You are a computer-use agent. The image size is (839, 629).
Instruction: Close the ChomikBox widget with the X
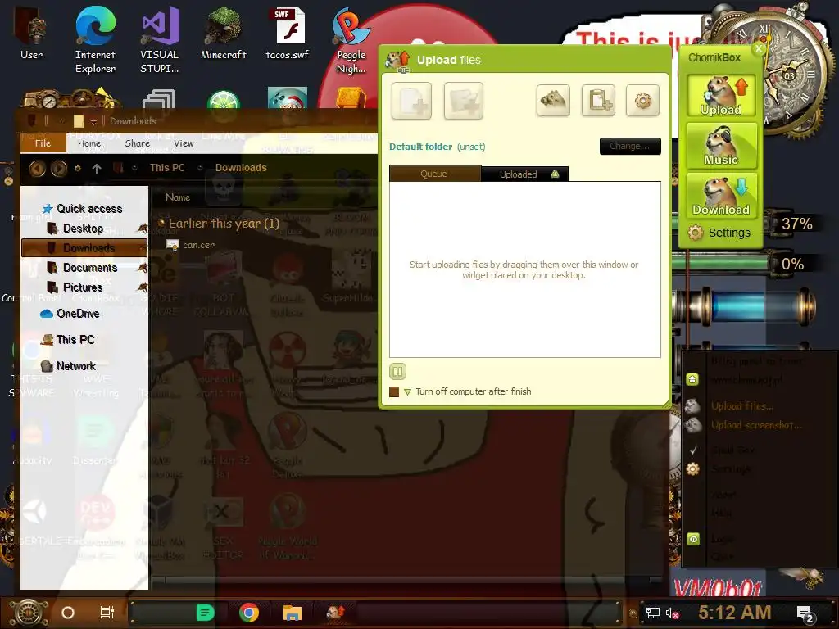pos(758,48)
